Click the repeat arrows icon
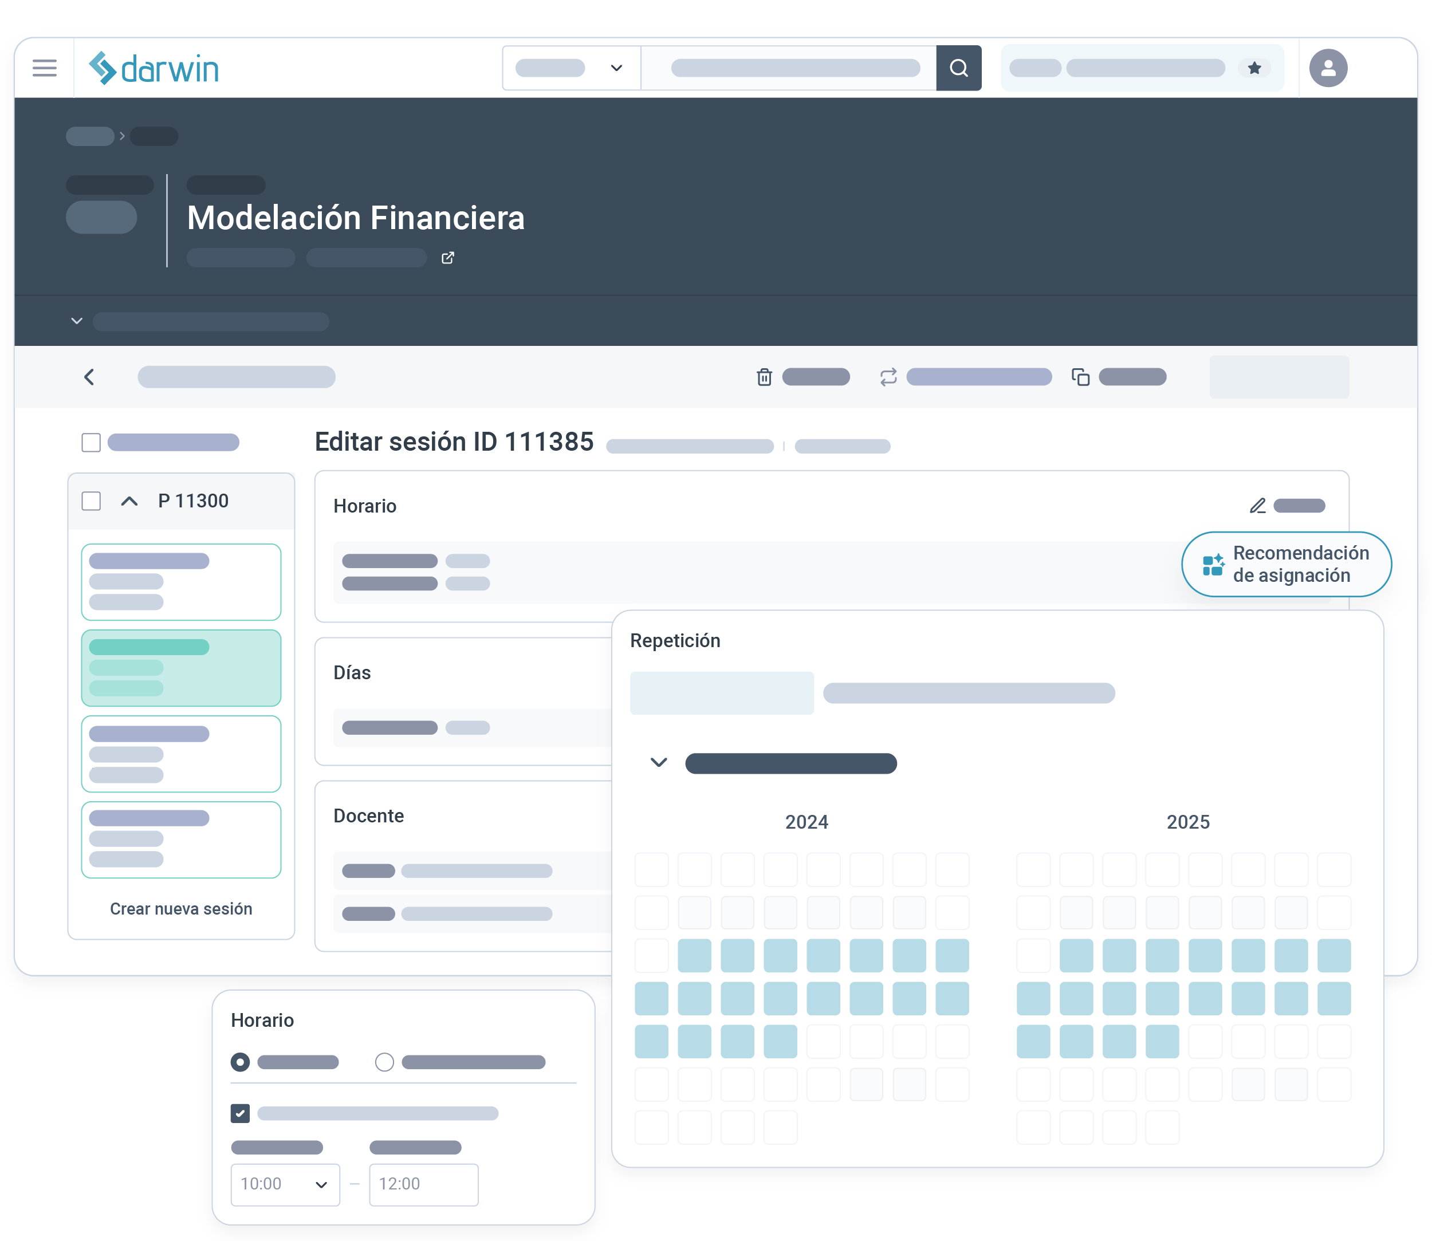Screen dimensions: 1432x1241 pos(888,377)
